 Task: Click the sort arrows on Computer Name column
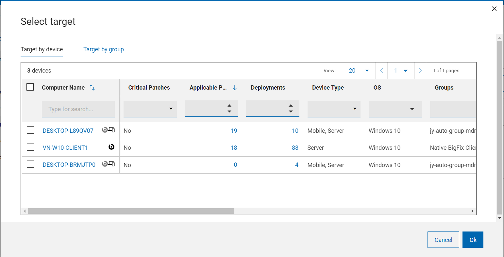(92, 87)
